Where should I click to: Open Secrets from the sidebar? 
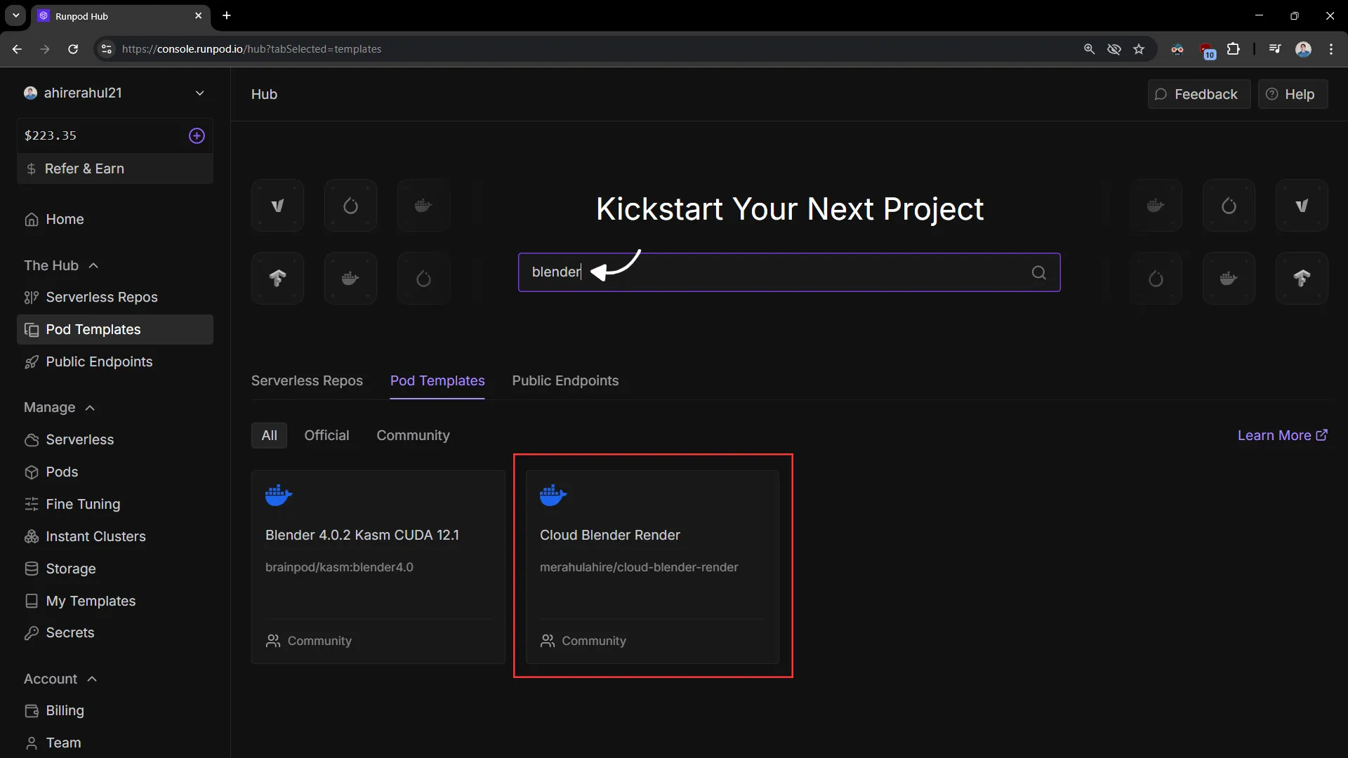(x=70, y=632)
